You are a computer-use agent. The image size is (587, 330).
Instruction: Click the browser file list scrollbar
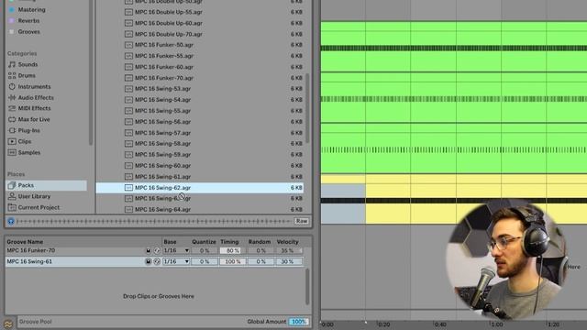[308, 108]
